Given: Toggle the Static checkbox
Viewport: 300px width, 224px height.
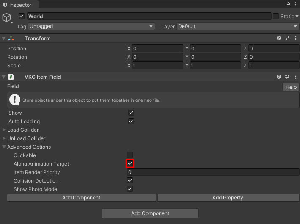Looking at the screenshot, I should tap(276, 16).
